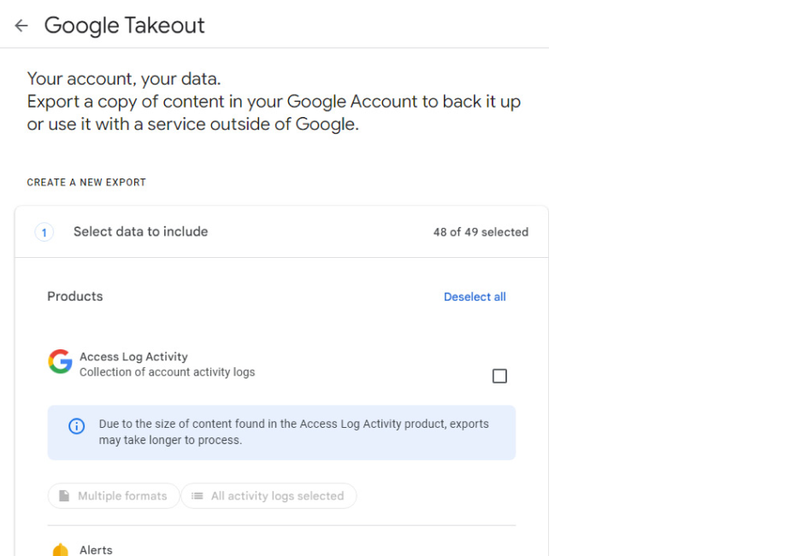The height and width of the screenshot is (556, 785).
Task: Check the Access Log Activity checkbox
Action: [499, 376]
